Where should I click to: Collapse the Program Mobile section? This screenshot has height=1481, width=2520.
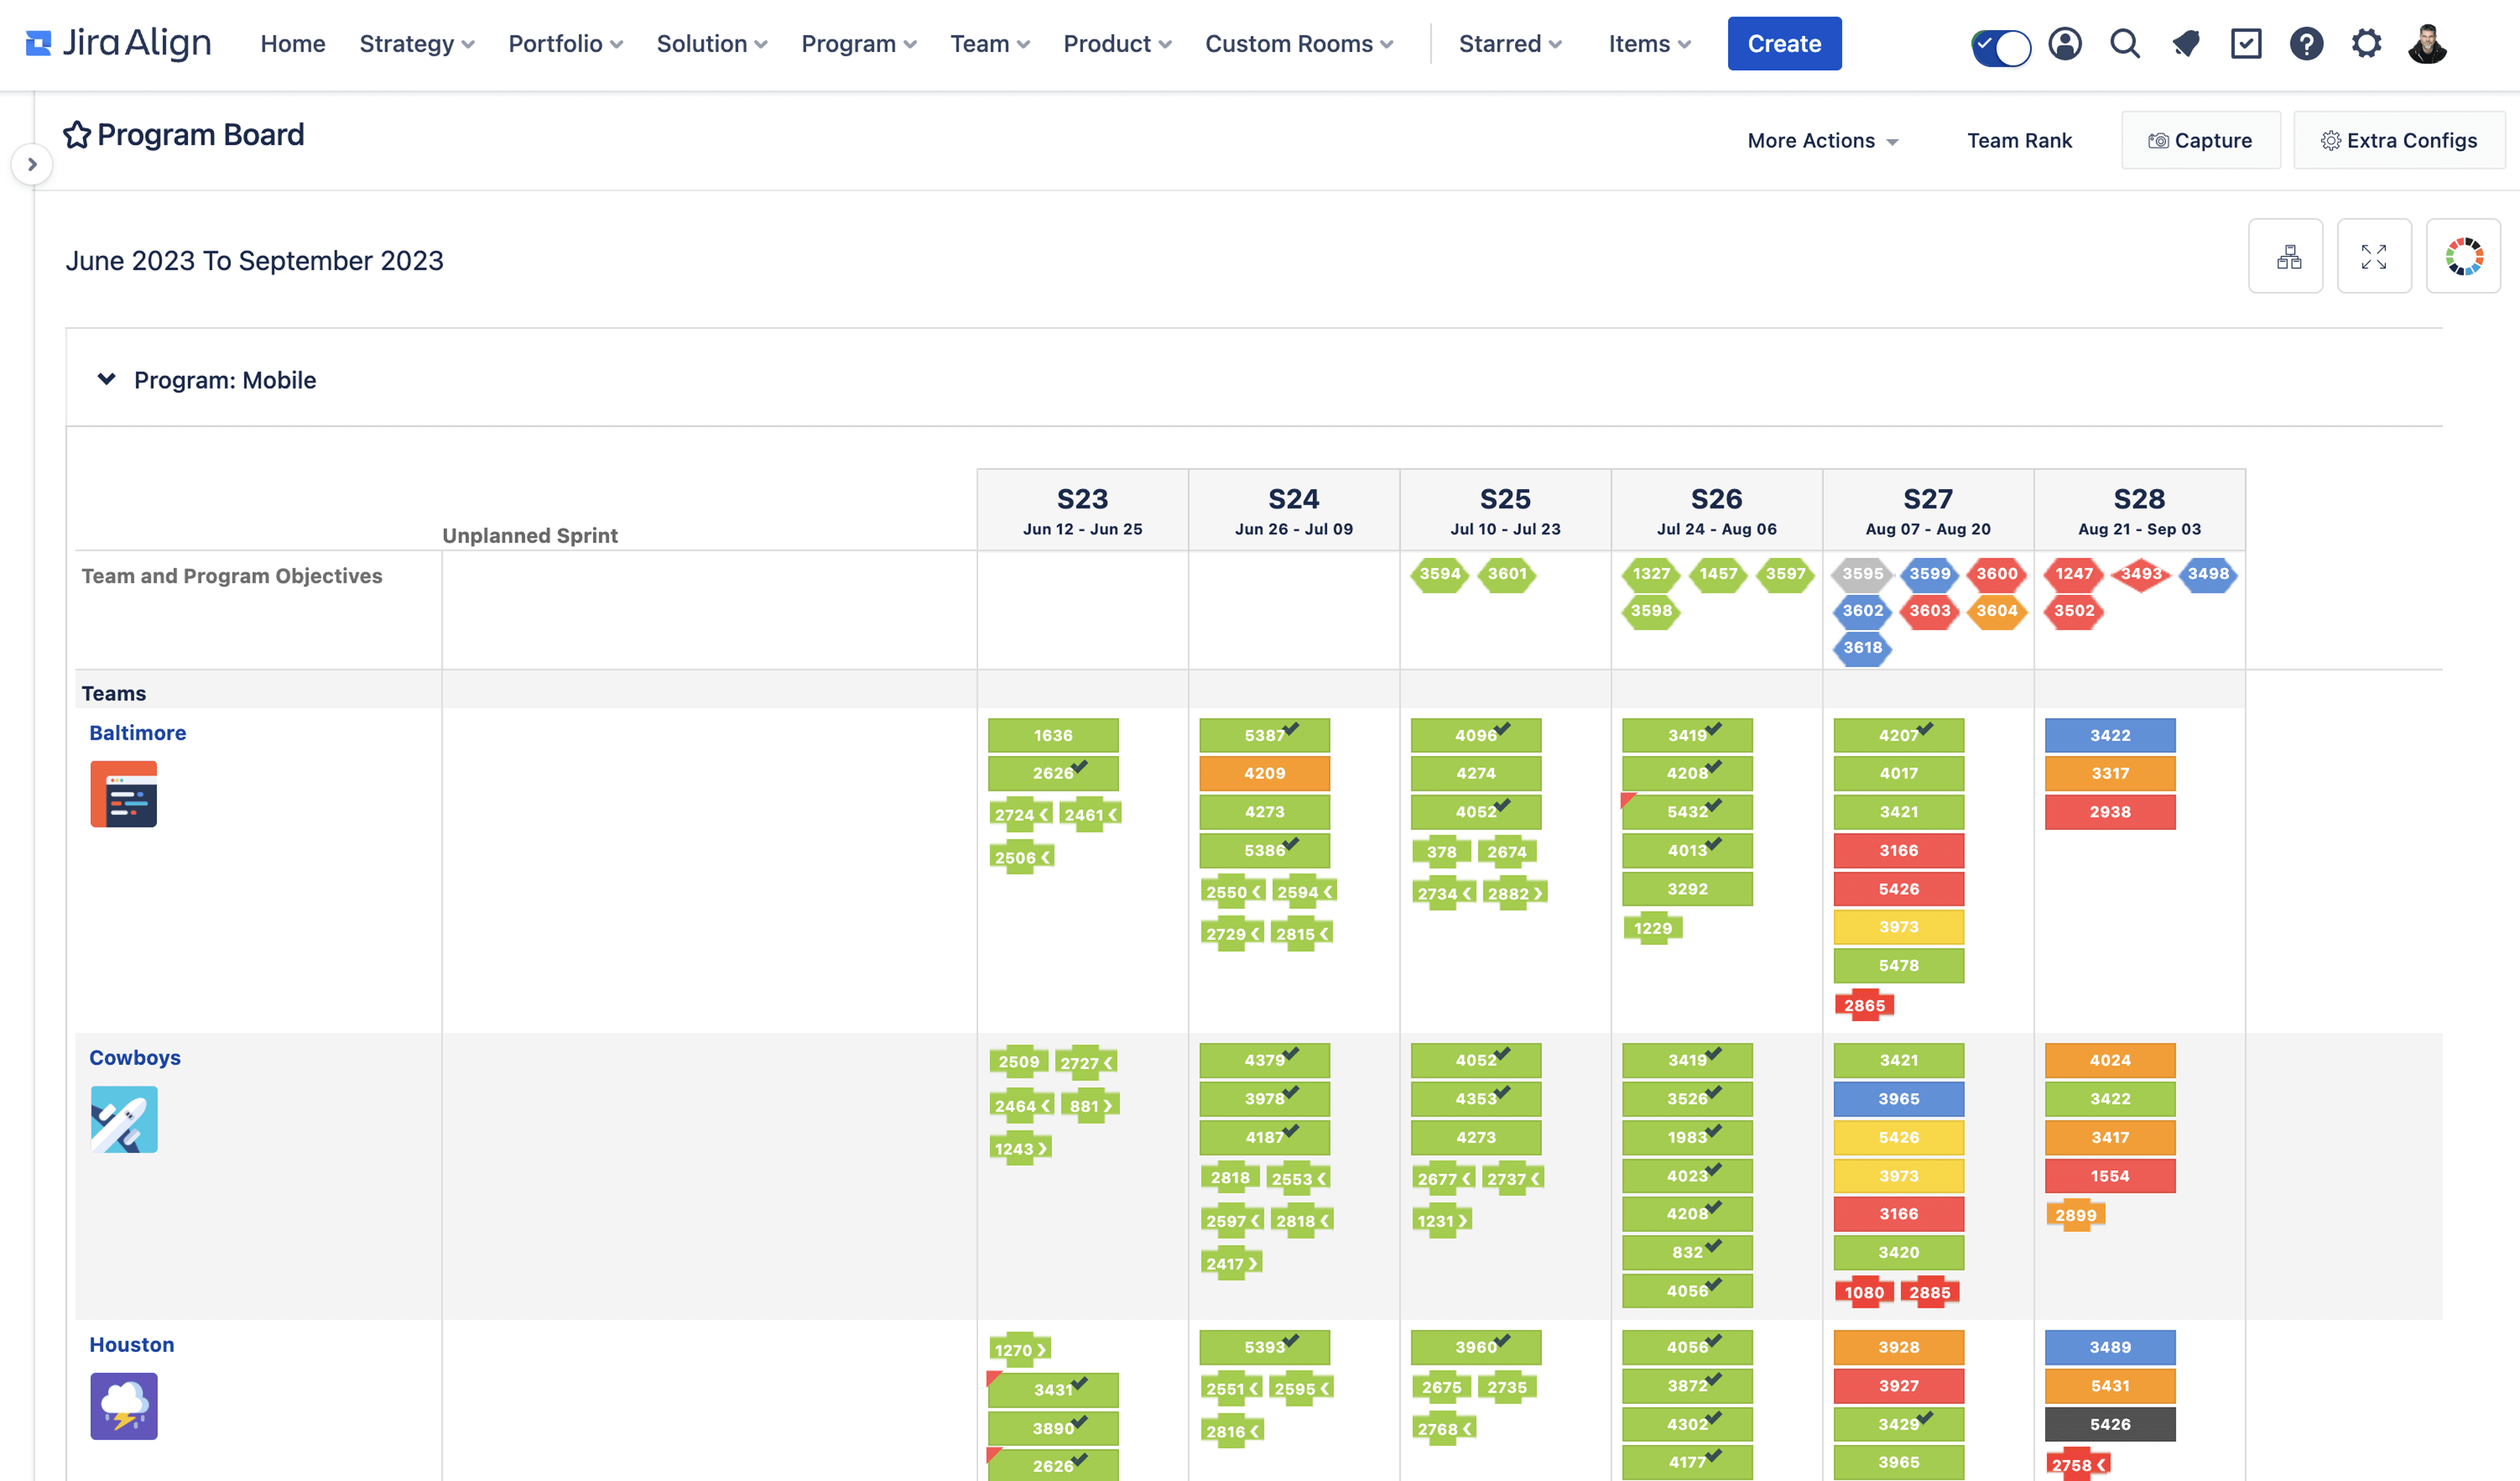pyautogui.click(x=104, y=379)
